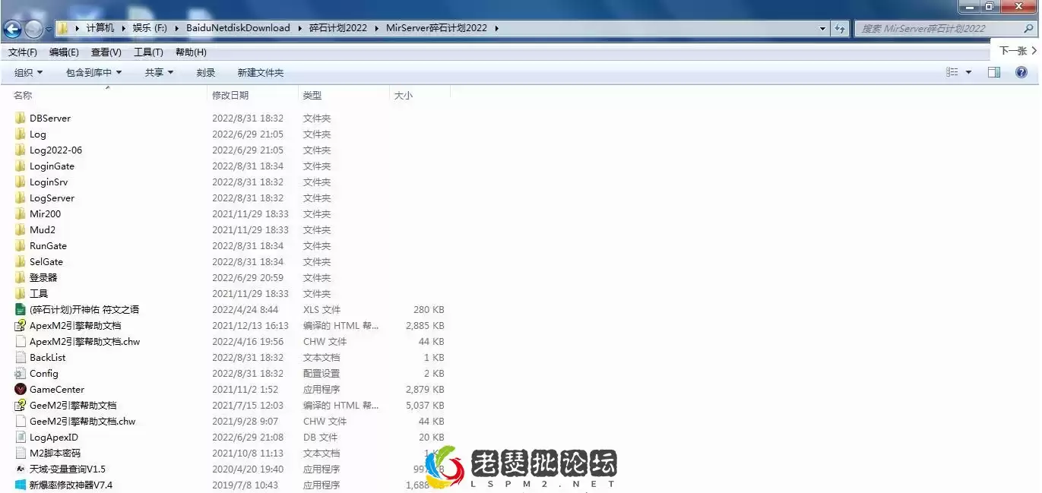Open the 工具(T) menu
Screen dimensions: 1042x493
click(148, 52)
